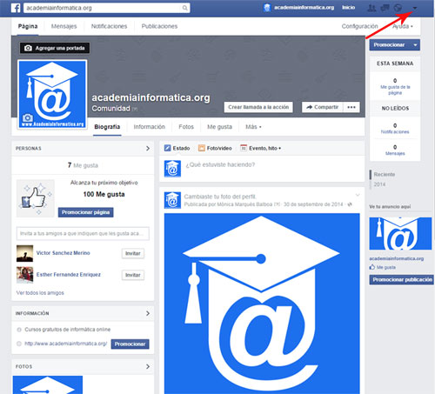Open messages icon in top bar

[385, 8]
